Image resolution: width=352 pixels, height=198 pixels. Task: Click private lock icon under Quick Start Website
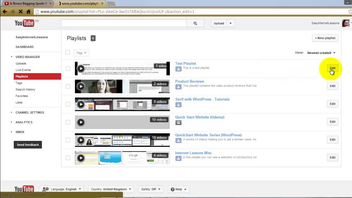point(178,122)
